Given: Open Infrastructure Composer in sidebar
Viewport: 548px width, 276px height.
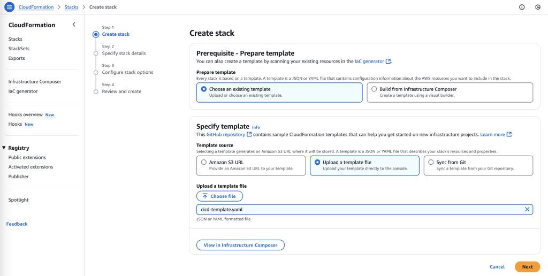Looking at the screenshot, I should 35,82.
